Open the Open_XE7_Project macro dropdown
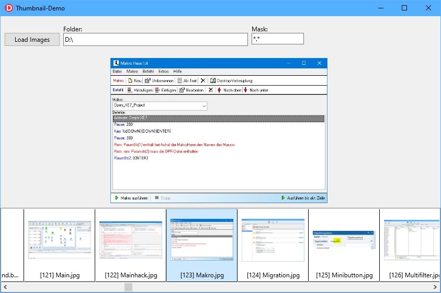The height and width of the screenshot is (293, 441). 204,106
